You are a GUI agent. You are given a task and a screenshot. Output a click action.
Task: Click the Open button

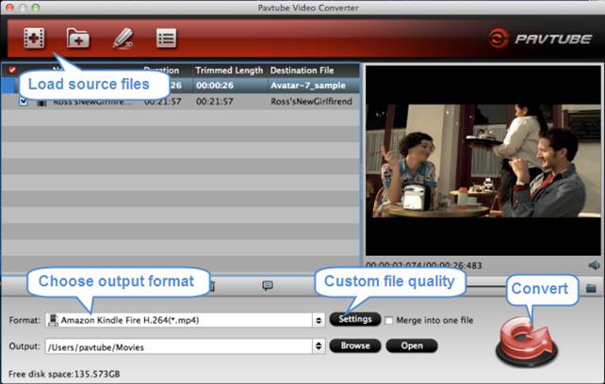412,345
